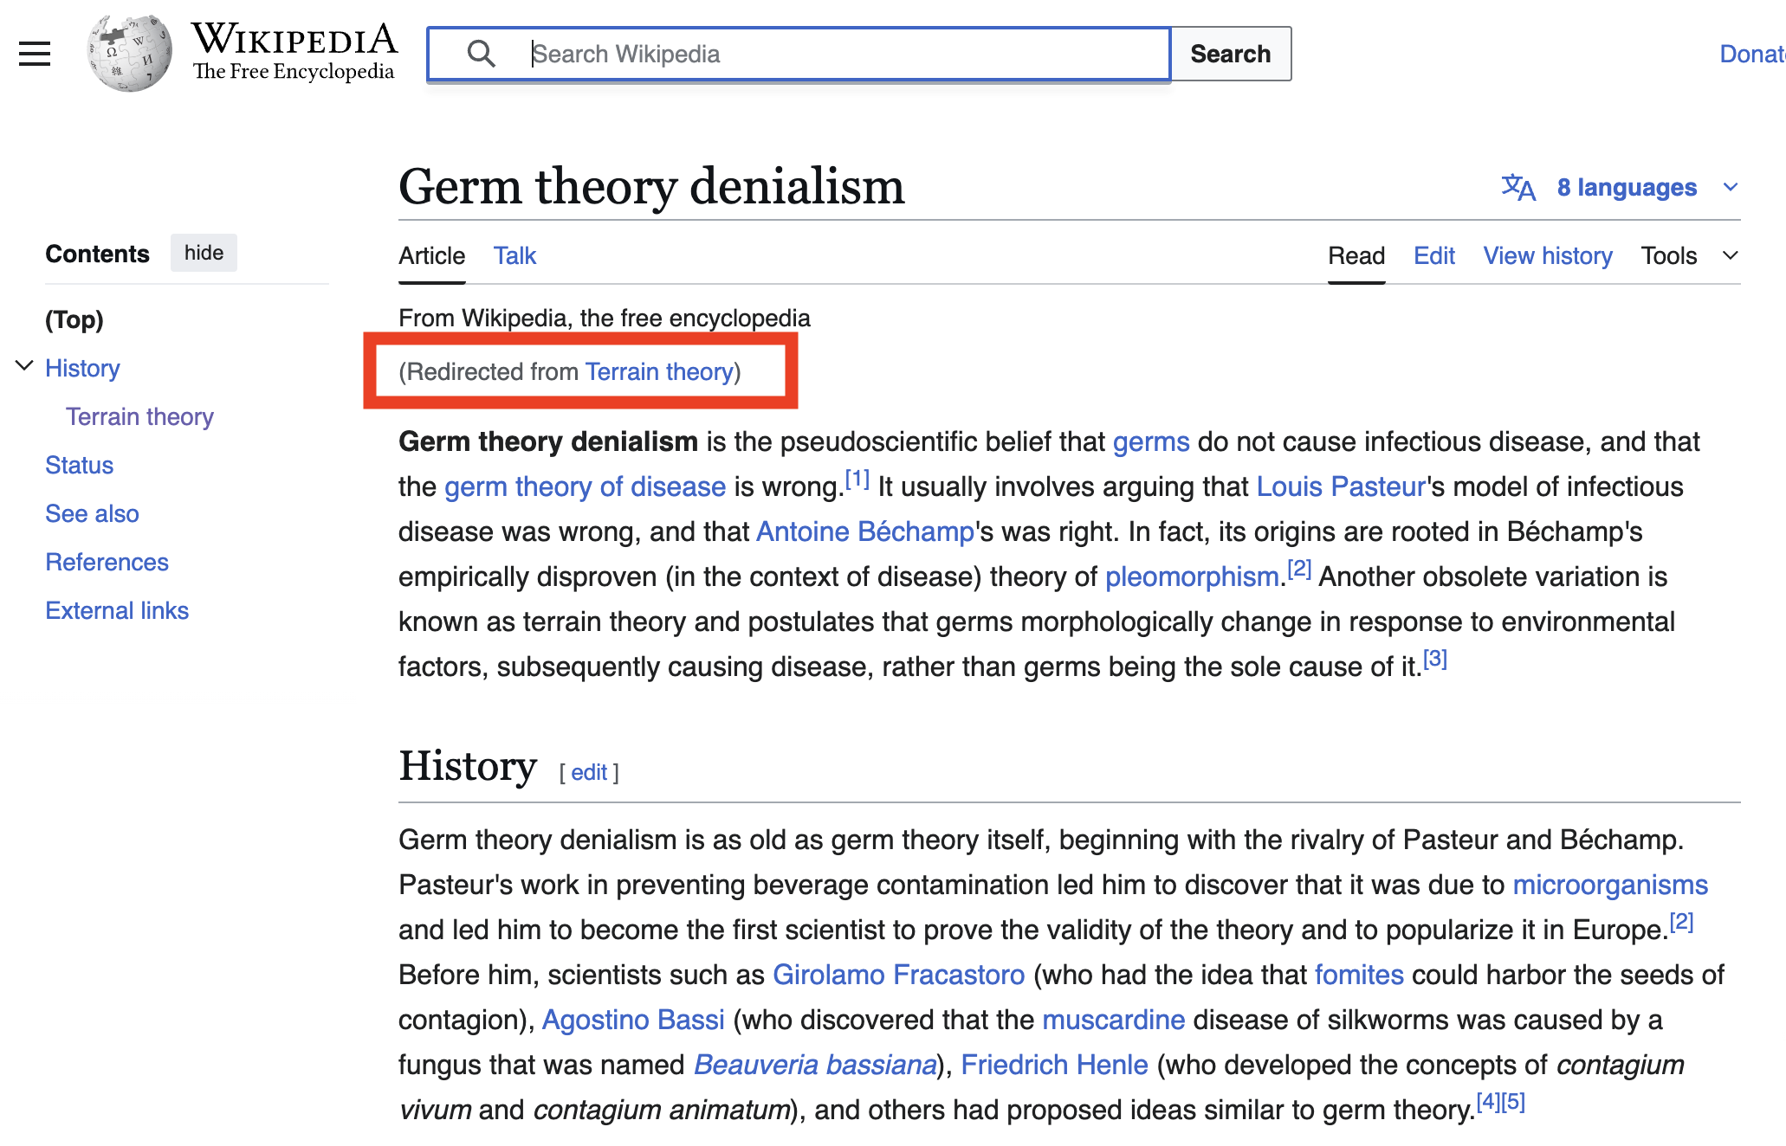Open the hamburger main menu
This screenshot has height=1146, width=1786.
[x=35, y=54]
